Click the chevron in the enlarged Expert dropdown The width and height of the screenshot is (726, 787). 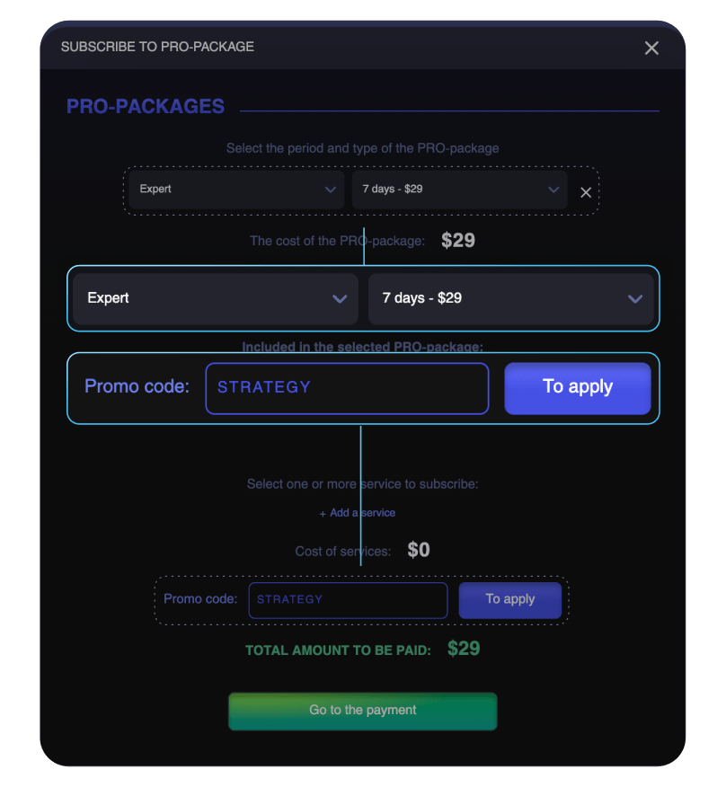click(340, 299)
